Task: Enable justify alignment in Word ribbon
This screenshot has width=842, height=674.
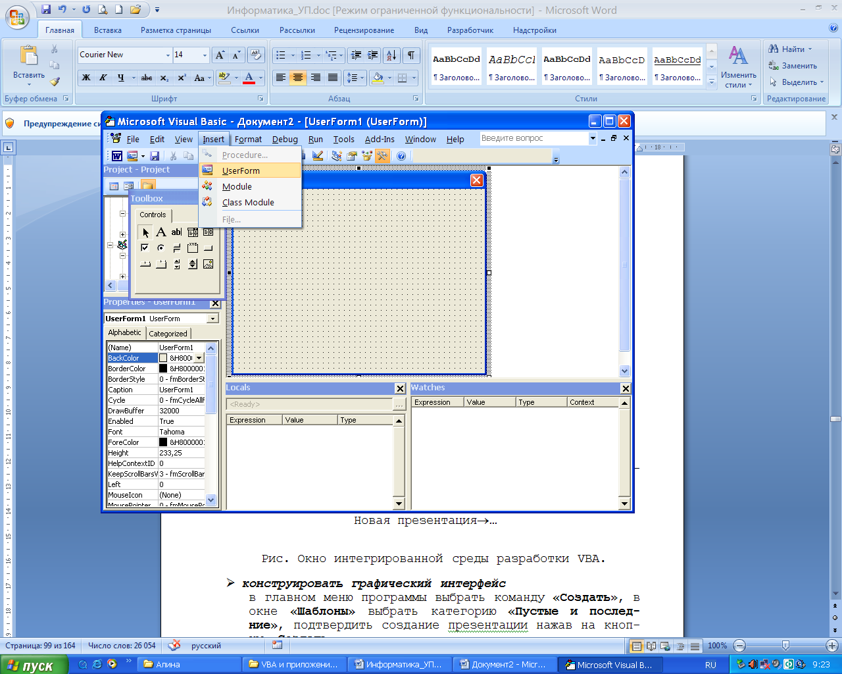Action: point(333,78)
